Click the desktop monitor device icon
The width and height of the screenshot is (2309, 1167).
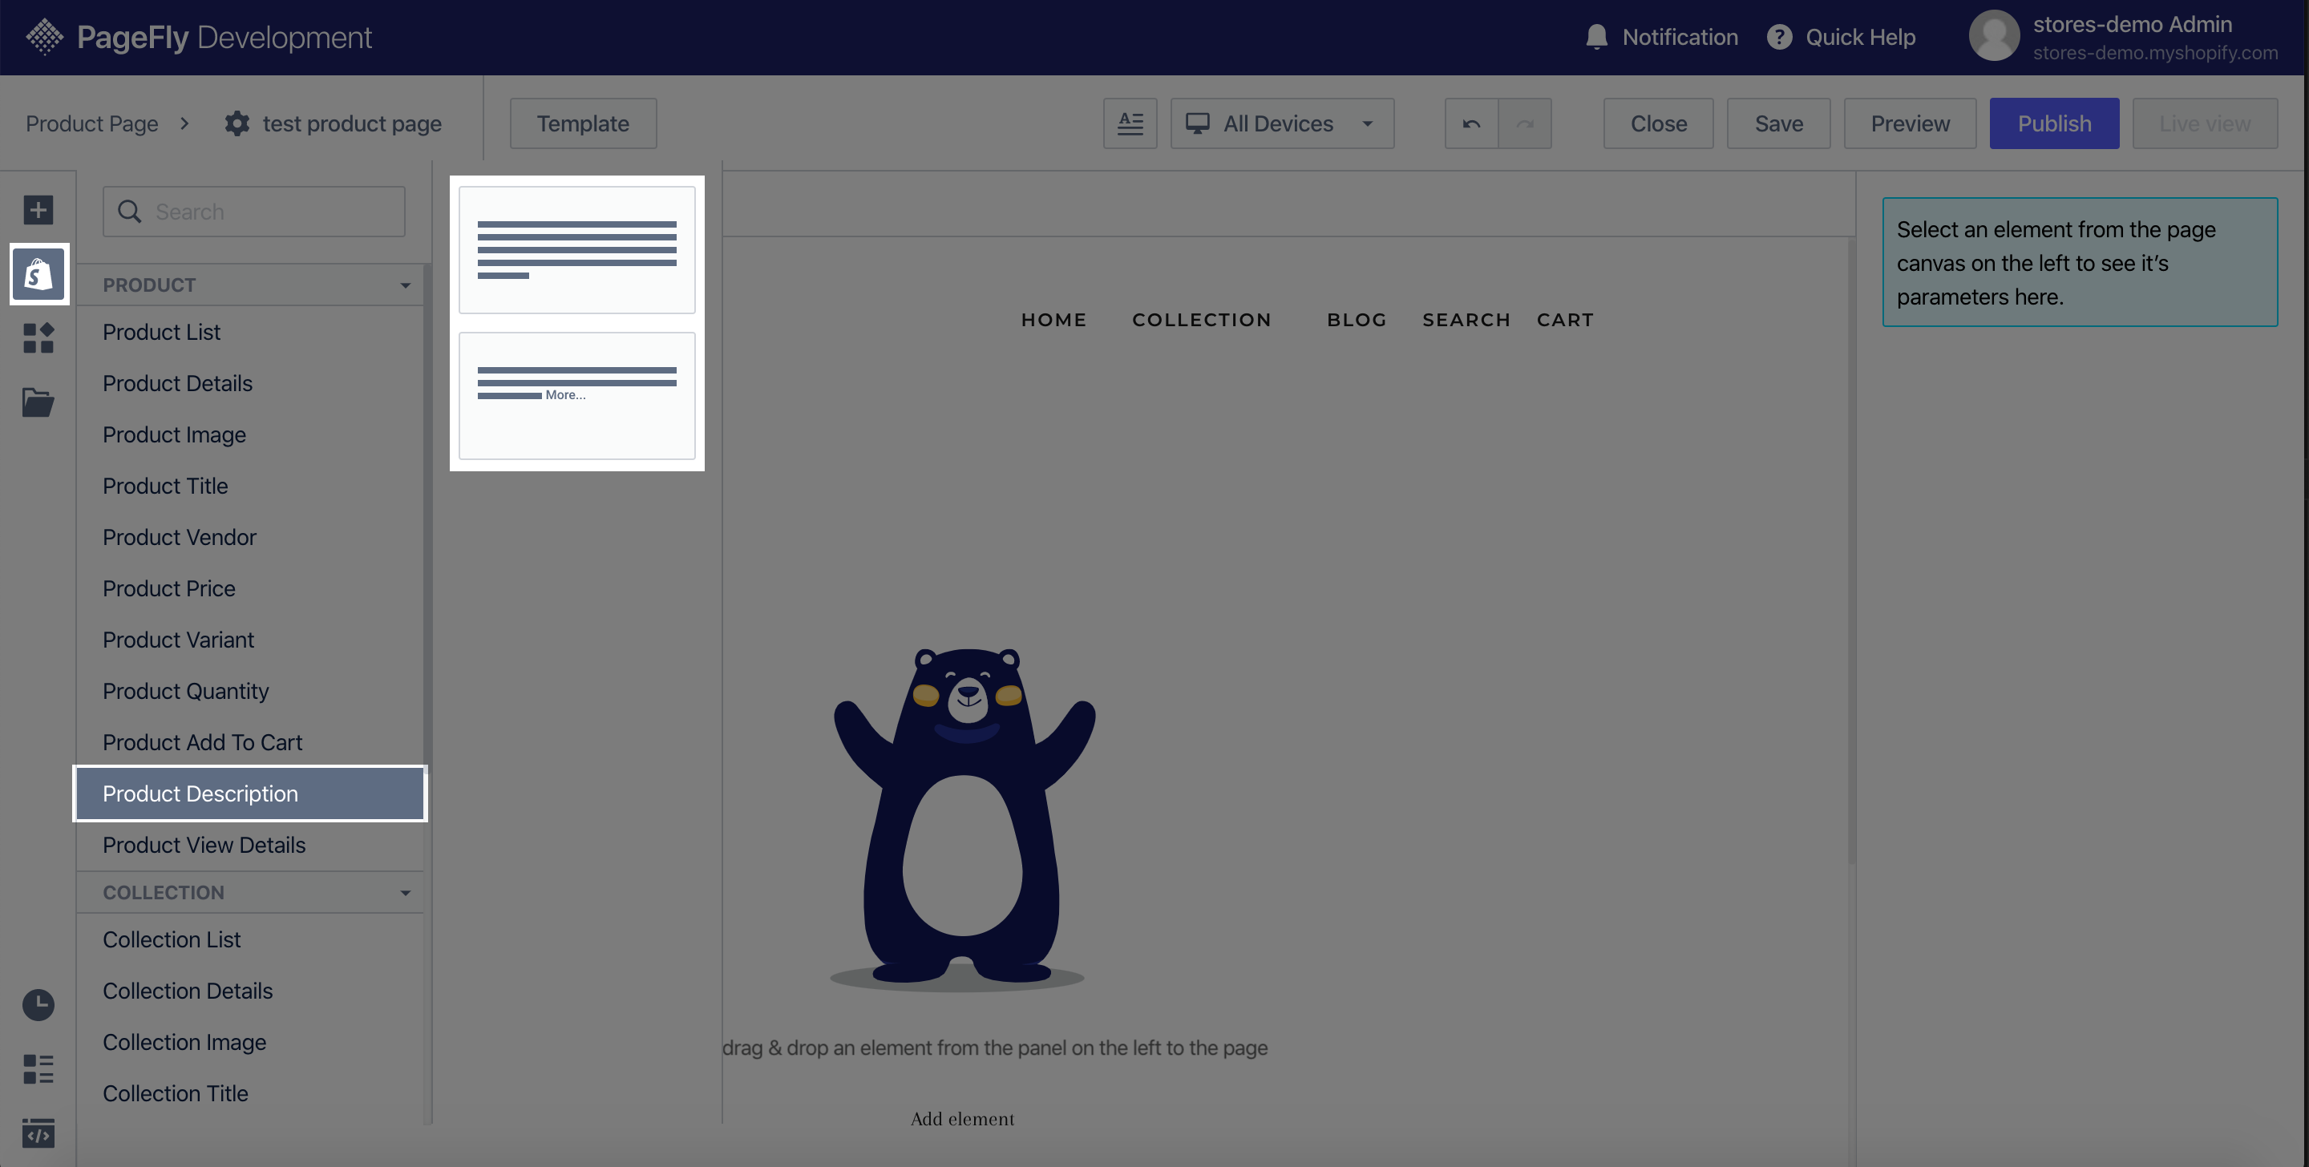[x=1198, y=123]
